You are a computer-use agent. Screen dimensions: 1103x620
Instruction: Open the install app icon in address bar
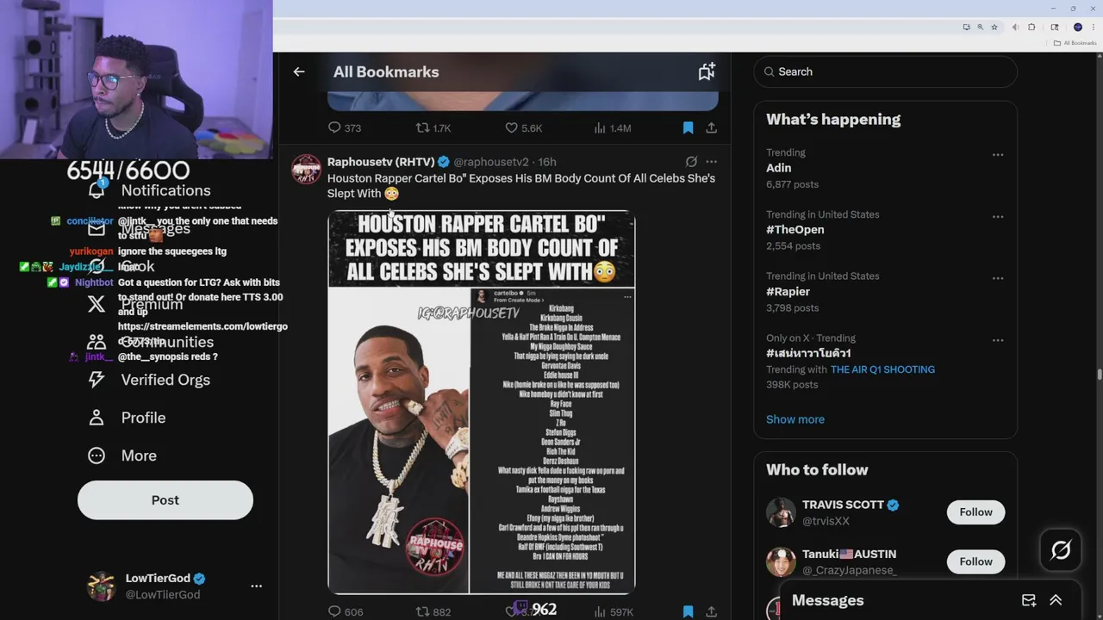[967, 28]
